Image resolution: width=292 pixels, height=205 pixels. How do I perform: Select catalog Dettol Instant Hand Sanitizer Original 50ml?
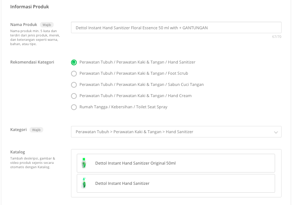pos(176,163)
